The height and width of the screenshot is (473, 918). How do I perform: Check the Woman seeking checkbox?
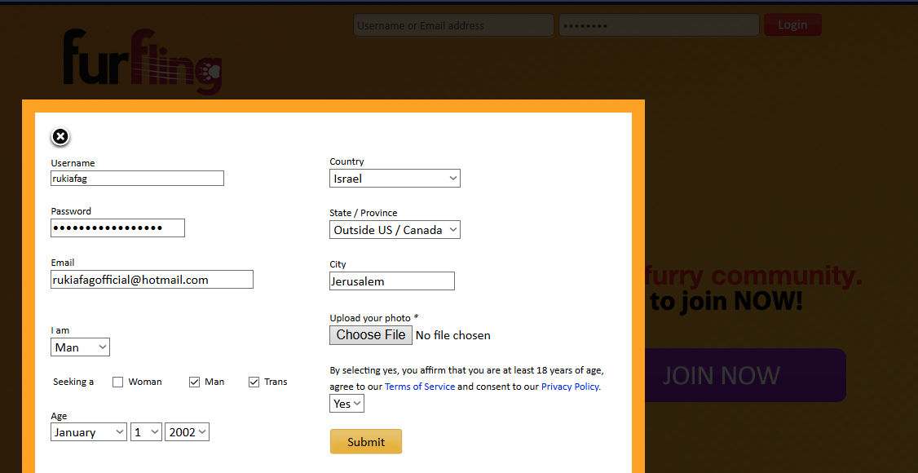pos(117,382)
